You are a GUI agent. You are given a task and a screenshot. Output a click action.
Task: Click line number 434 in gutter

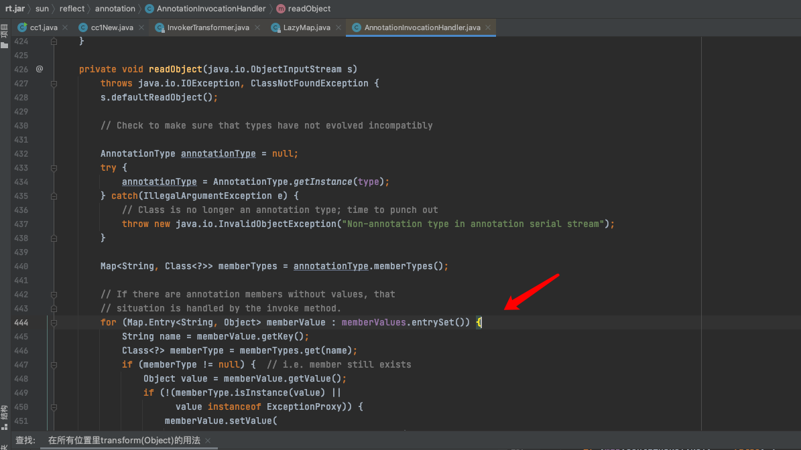click(21, 181)
